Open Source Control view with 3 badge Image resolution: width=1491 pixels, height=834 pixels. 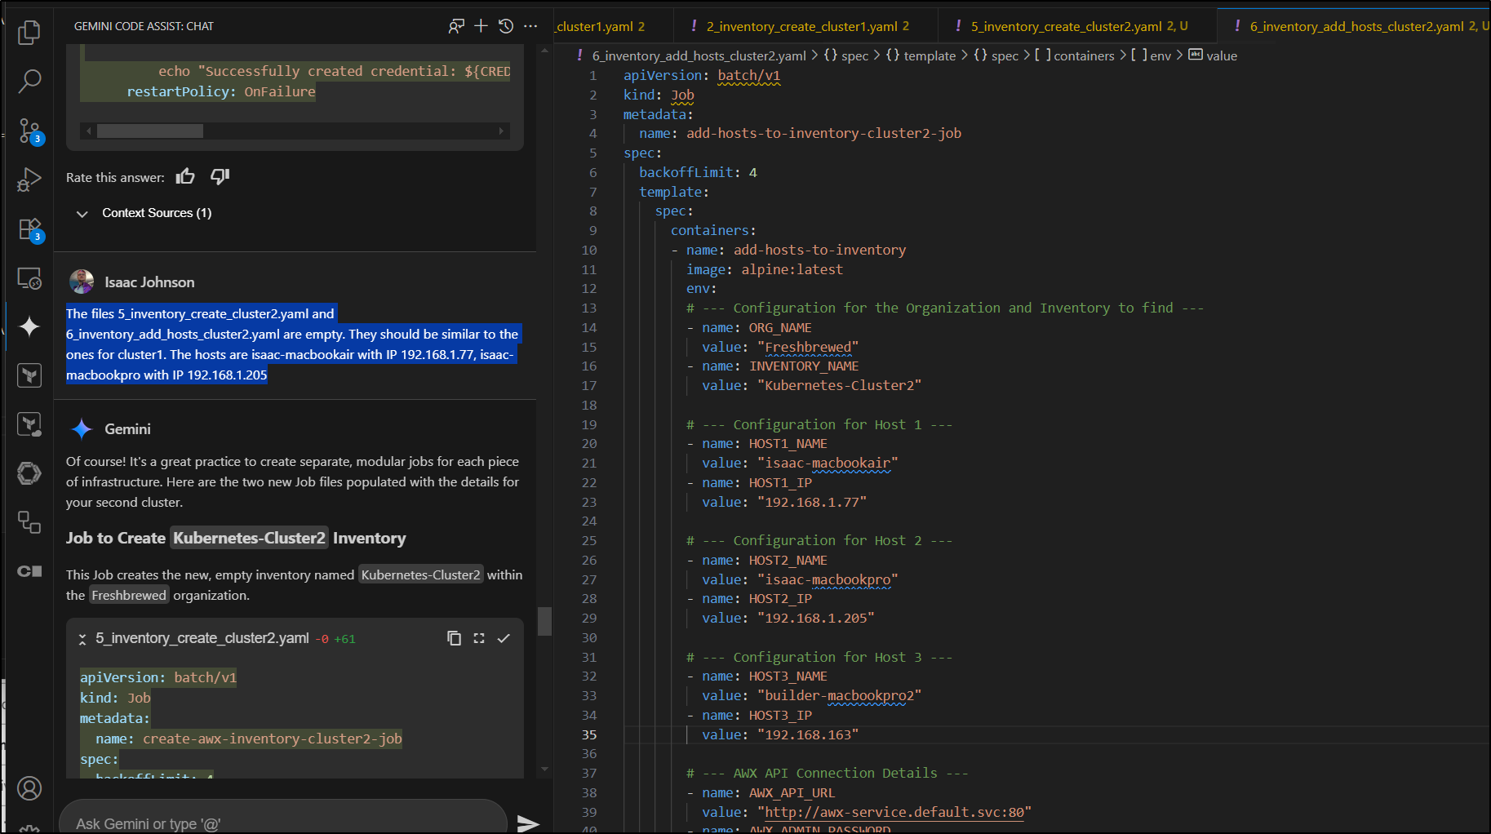tap(29, 131)
